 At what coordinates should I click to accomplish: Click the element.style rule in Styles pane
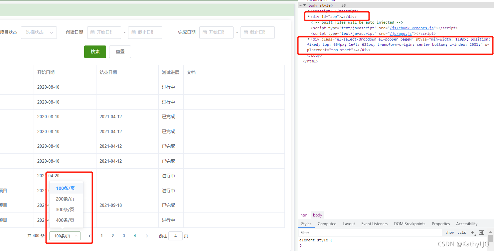316,240
